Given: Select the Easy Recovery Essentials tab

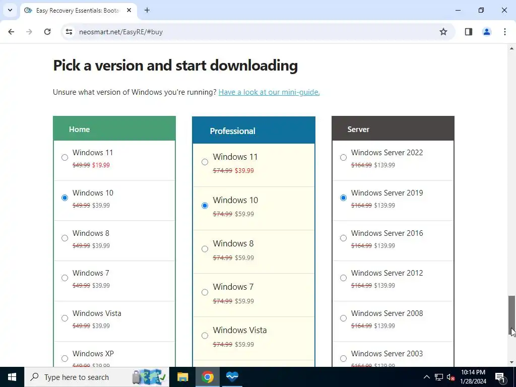Looking at the screenshot, I should (78, 11).
